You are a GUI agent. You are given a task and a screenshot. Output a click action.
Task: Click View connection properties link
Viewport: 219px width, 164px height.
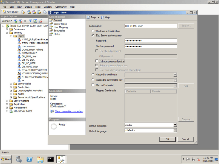[69, 112]
